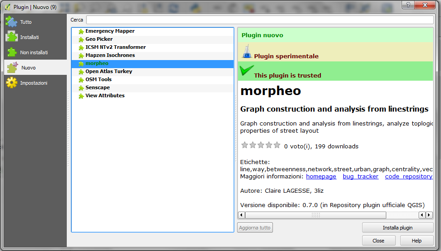
Task: Click the Senscape plugin icon
Action: tap(81, 88)
